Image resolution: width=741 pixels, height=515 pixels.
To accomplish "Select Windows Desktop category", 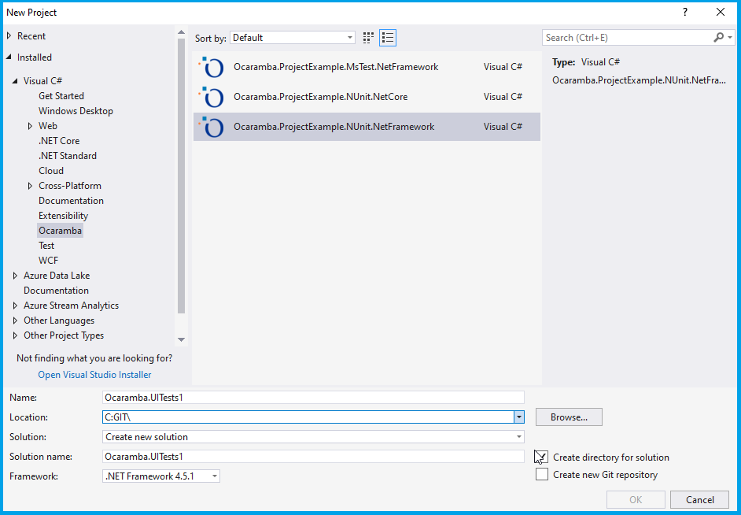I will pos(76,111).
